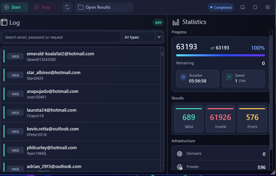The image size is (276, 176).
Task: Click the 100% progress percentage text
Action: coord(258,48)
